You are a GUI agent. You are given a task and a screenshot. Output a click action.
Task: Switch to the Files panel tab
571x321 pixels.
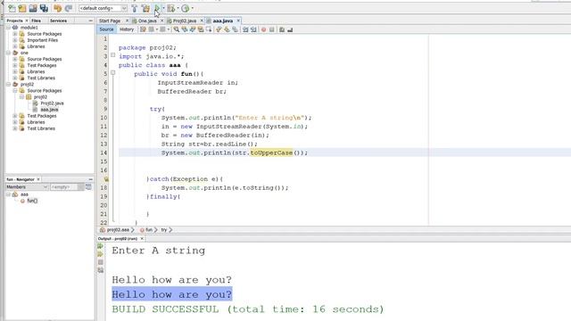[36, 21]
